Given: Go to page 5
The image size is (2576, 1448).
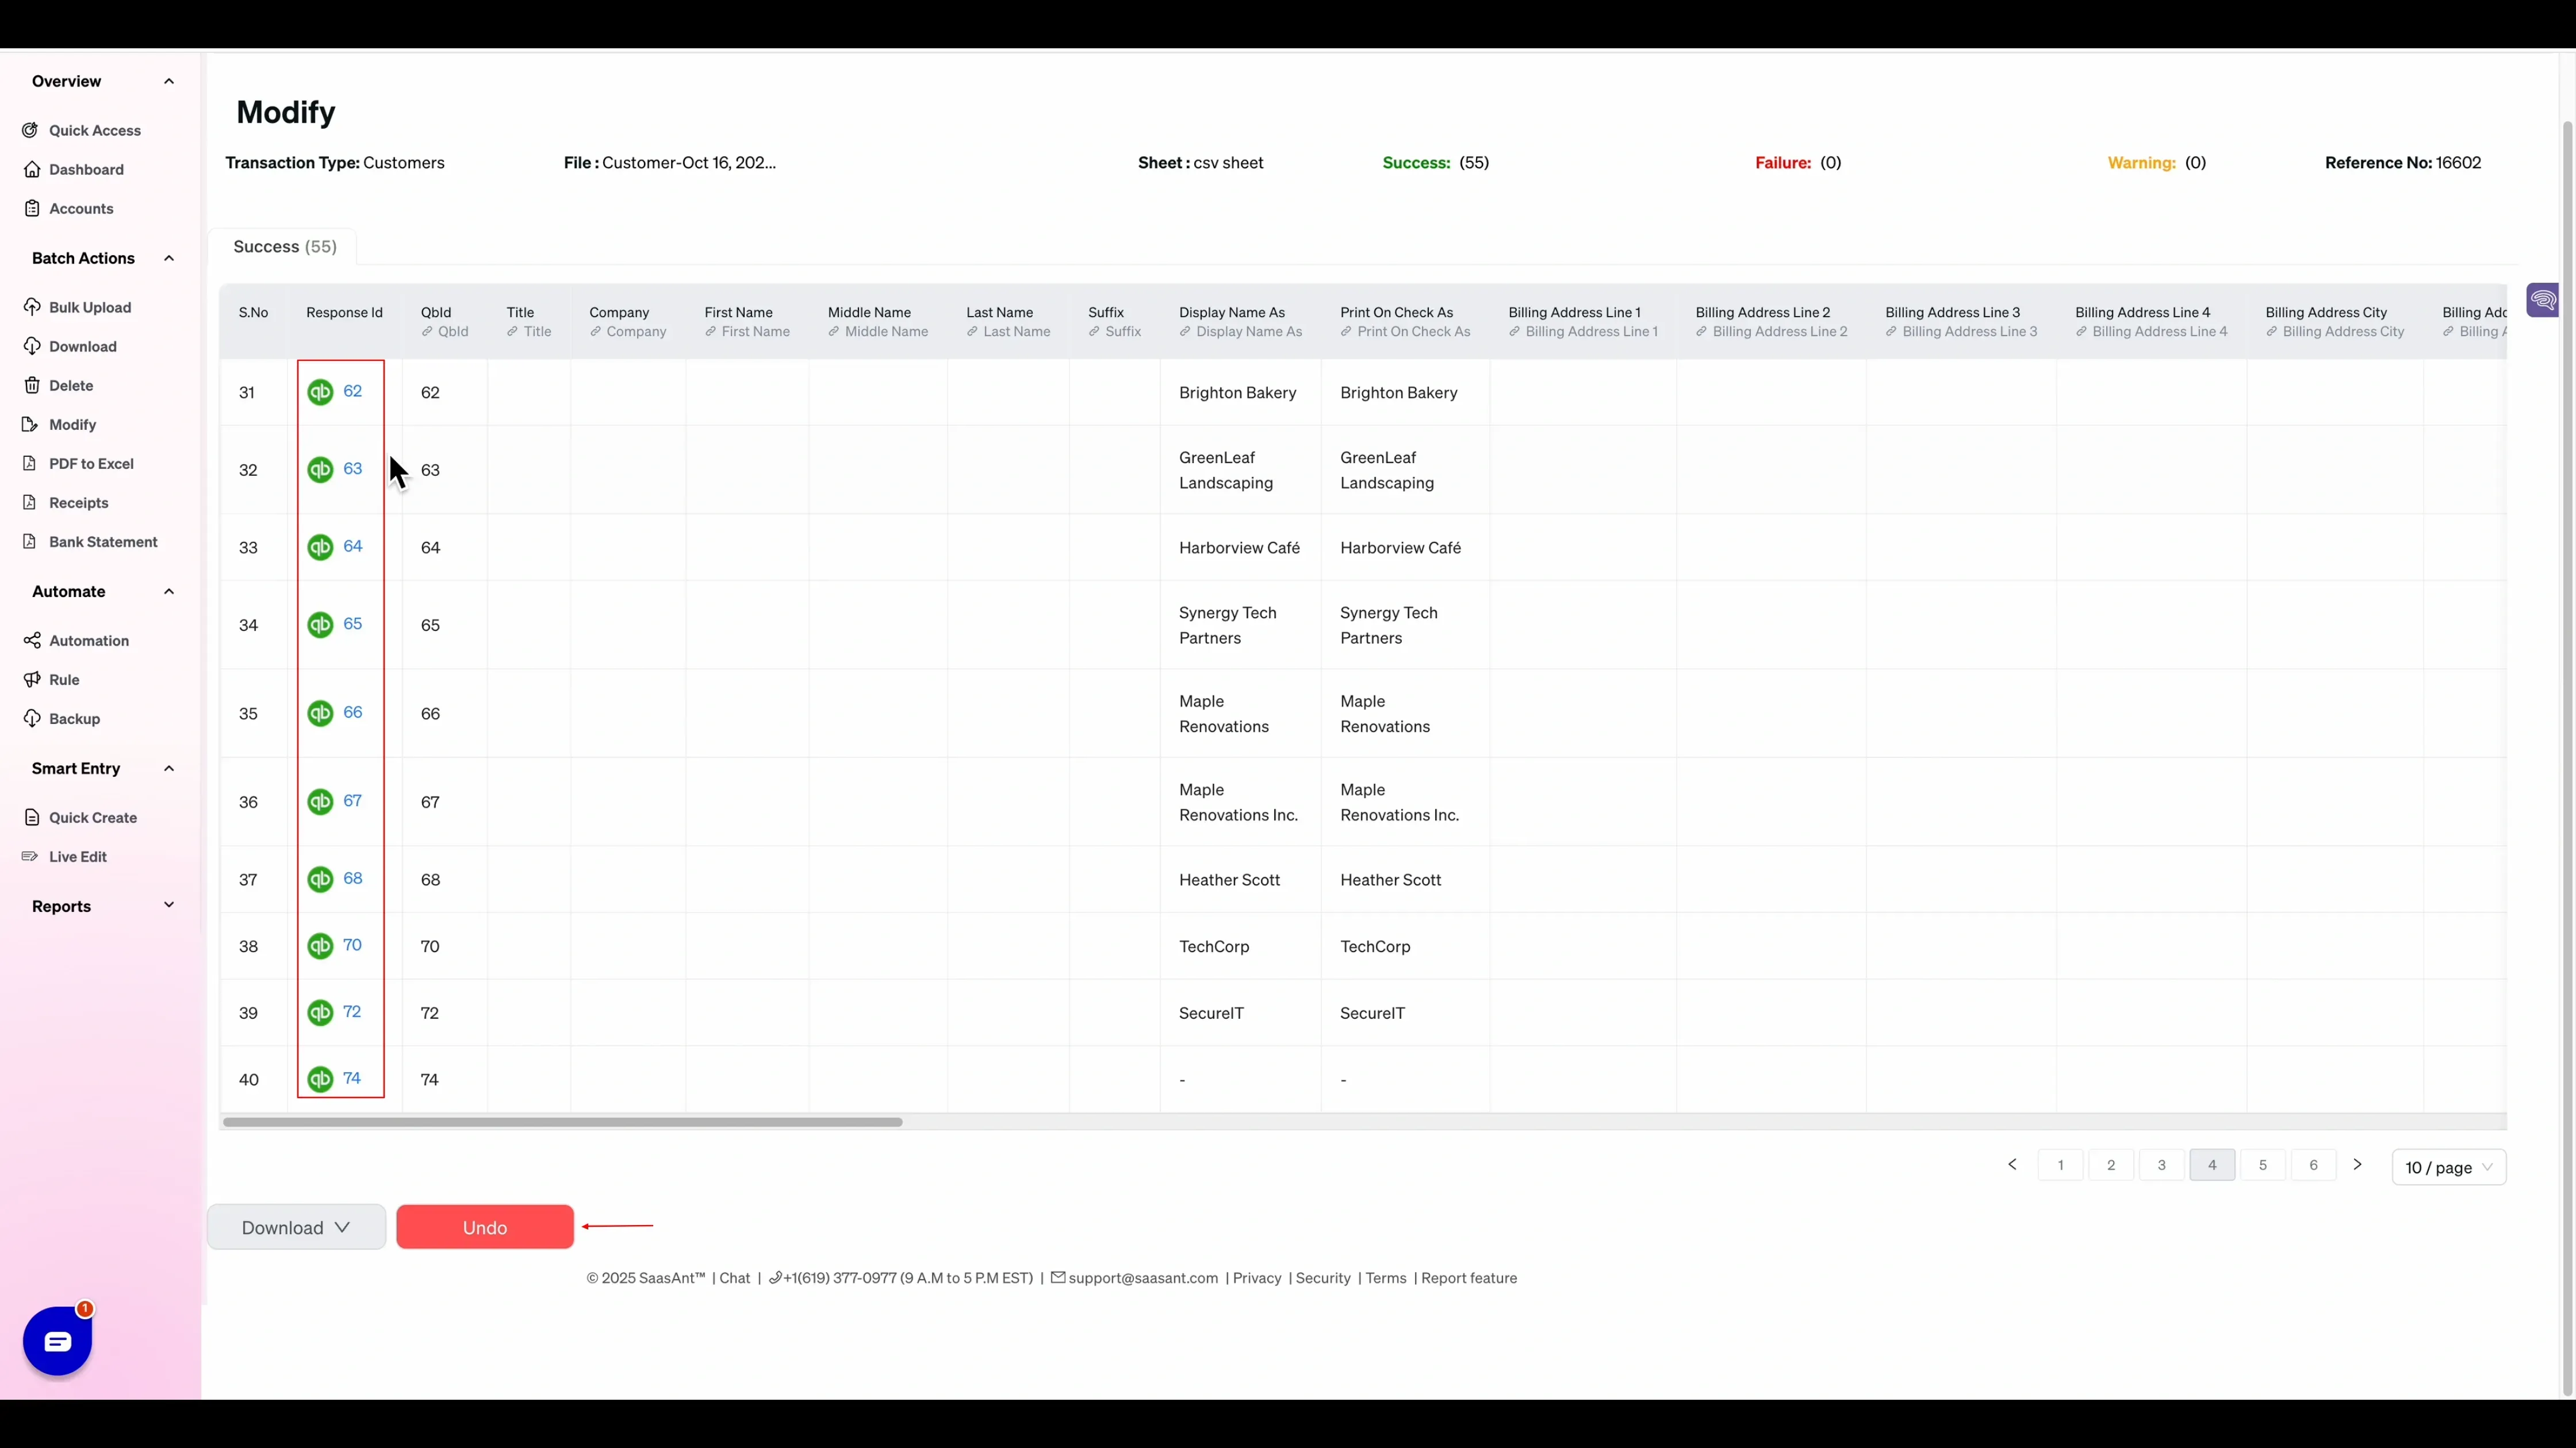Looking at the screenshot, I should (2263, 1165).
